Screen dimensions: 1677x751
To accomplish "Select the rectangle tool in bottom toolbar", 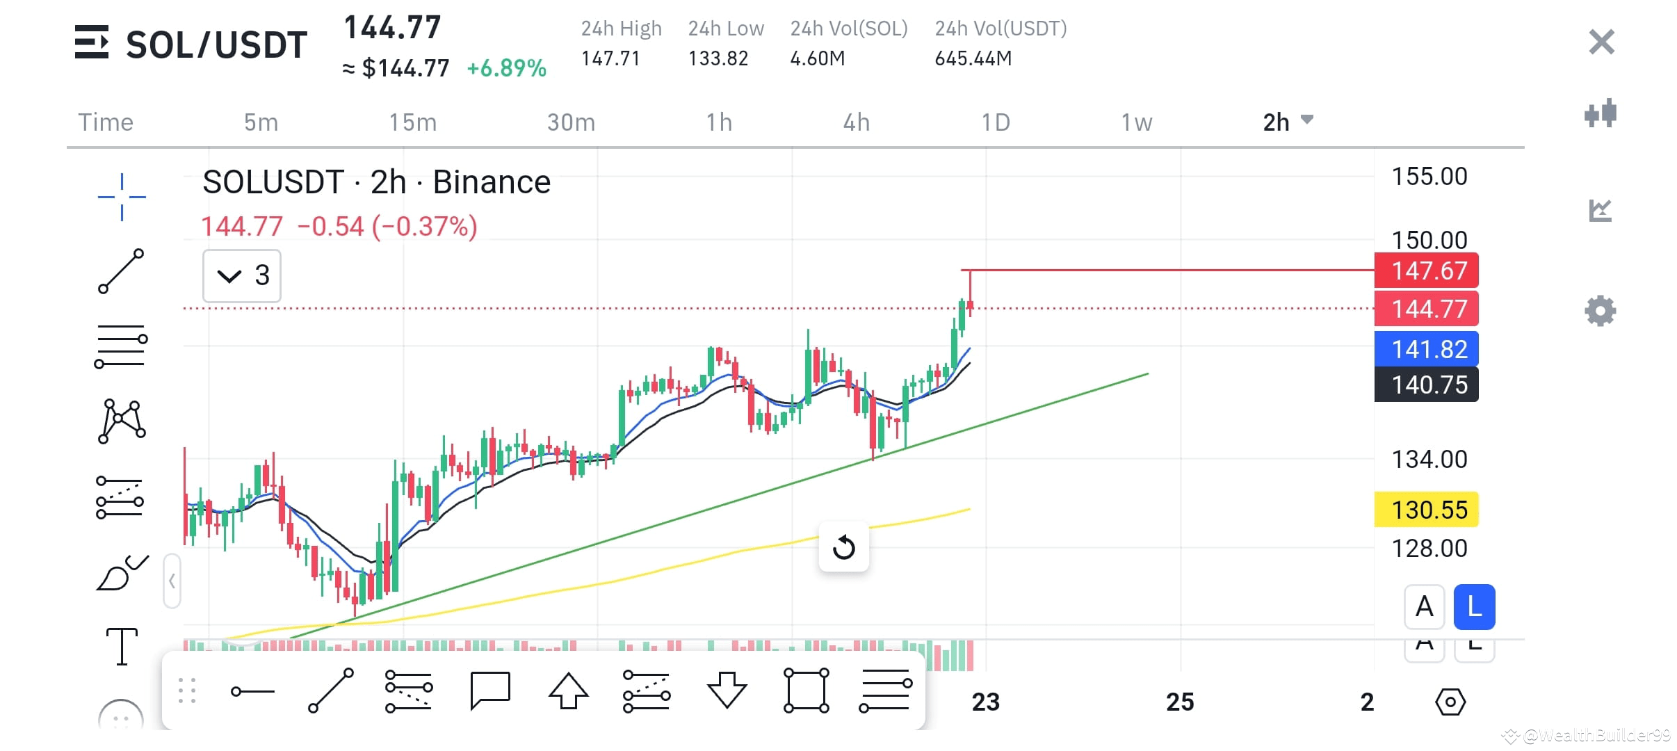I will point(805,691).
